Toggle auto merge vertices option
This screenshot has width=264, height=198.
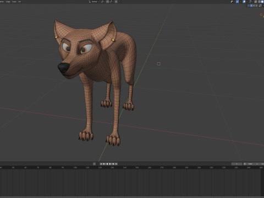coord(260,5)
